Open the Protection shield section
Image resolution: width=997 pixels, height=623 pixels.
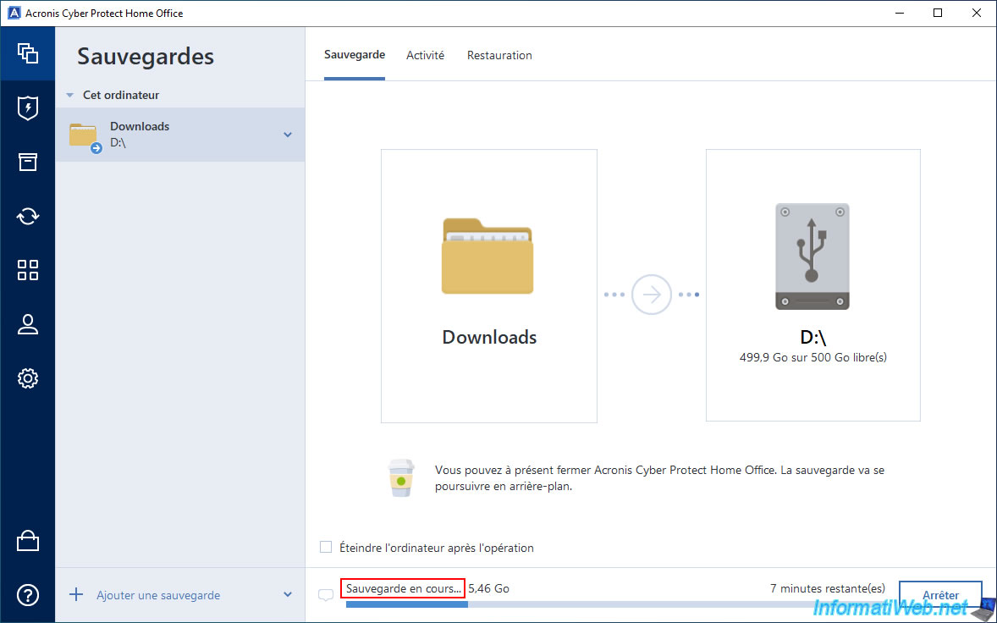tap(27, 108)
